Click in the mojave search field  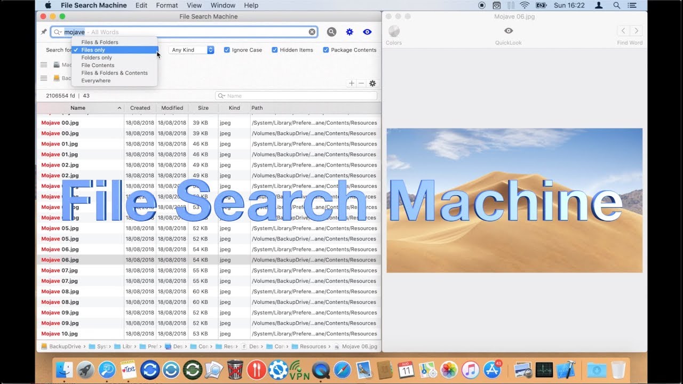click(184, 32)
